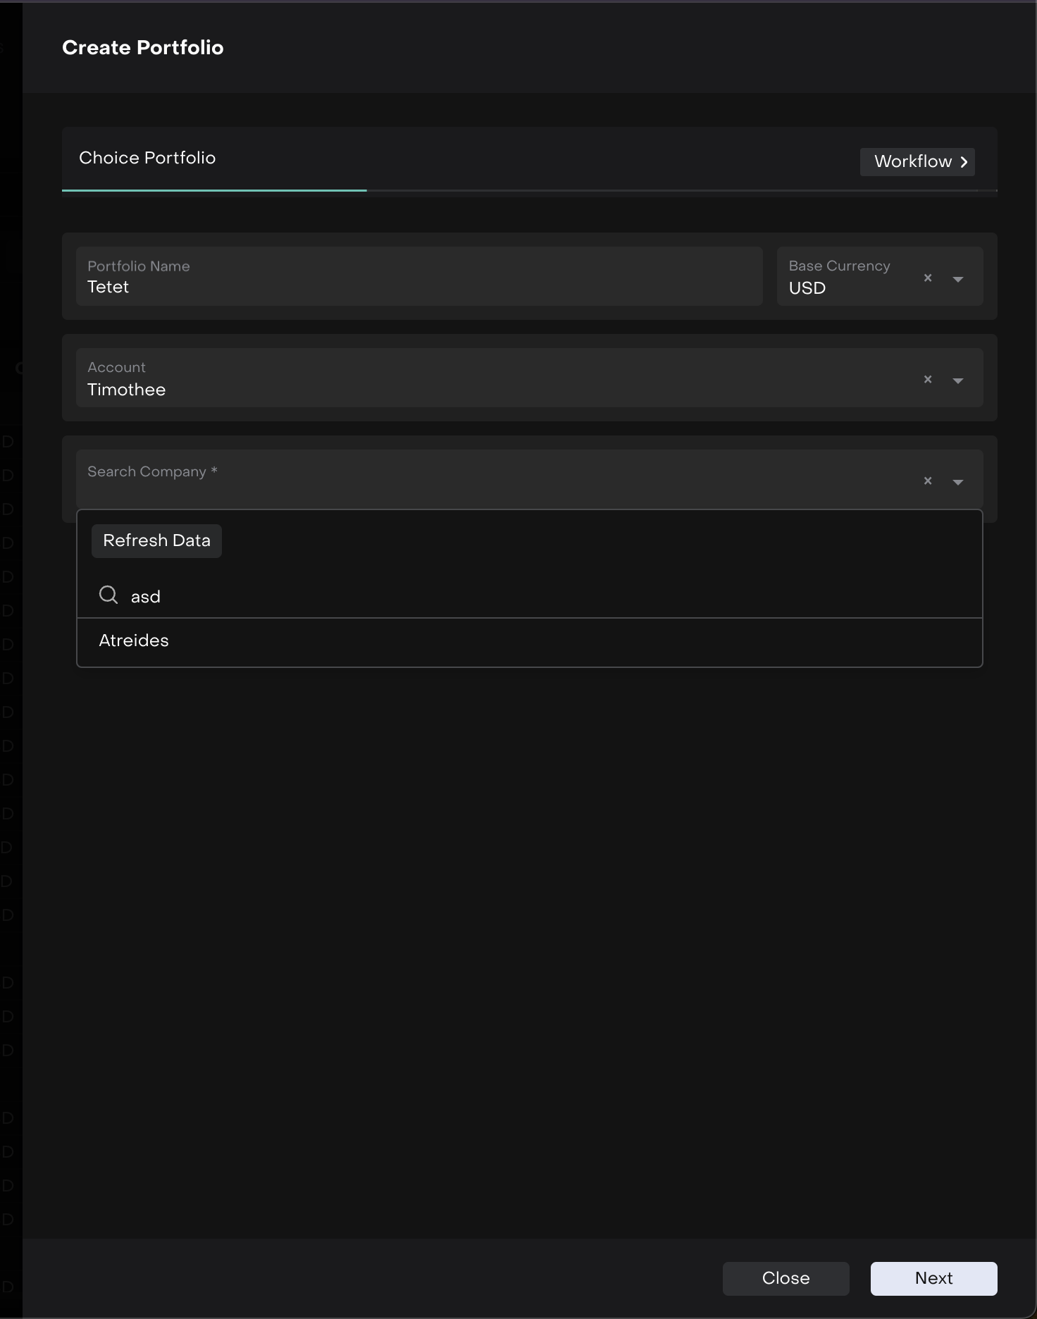This screenshot has width=1037, height=1319.
Task: Clear the Search Company field
Action: pyautogui.click(x=928, y=481)
